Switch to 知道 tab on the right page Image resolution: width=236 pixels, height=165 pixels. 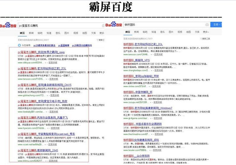pos(154,32)
